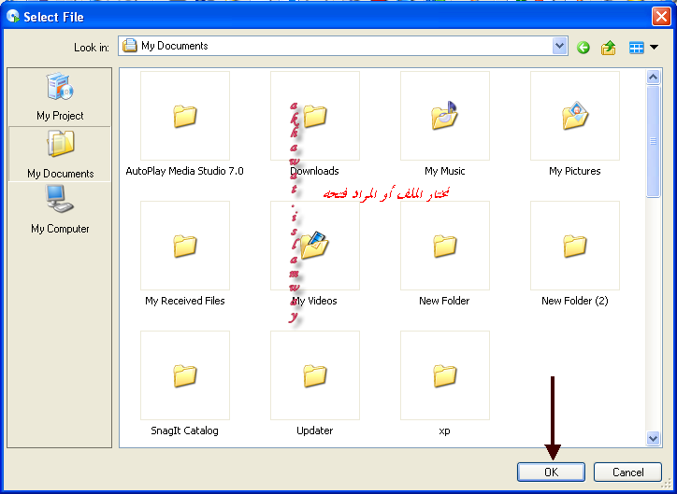Open the view options dropdown arrow
This screenshot has width=677, height=494.
654,47
